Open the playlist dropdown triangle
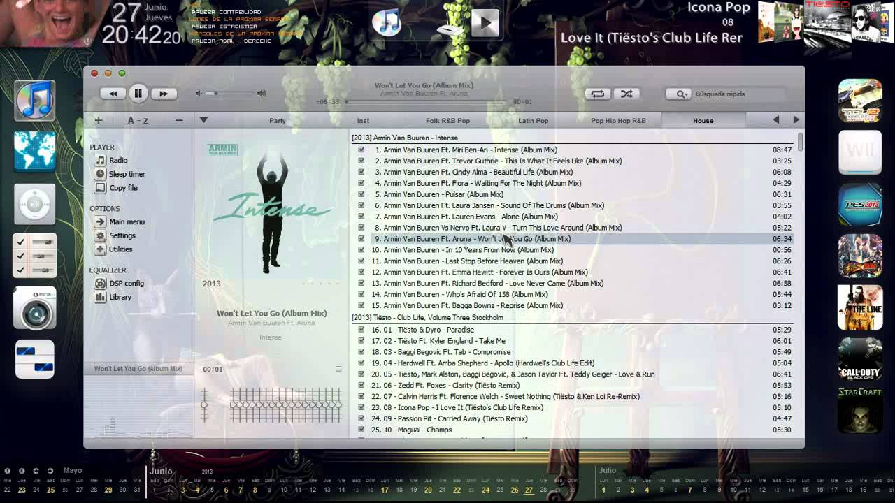This screenshot has height=503, width=895. (203, 120)
